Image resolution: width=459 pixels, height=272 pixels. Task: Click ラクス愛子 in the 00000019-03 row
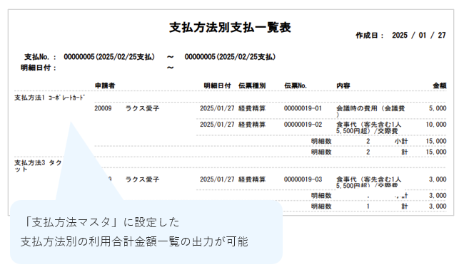(142, 179)
